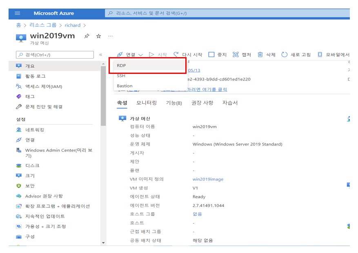
Task: Click the 네트워킹 icon
Action: 19,130
